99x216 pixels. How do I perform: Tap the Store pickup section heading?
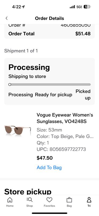pyautogui.click(x=28, y=191)
